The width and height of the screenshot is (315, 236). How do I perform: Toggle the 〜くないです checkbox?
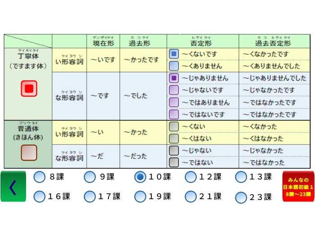(174, 54)
